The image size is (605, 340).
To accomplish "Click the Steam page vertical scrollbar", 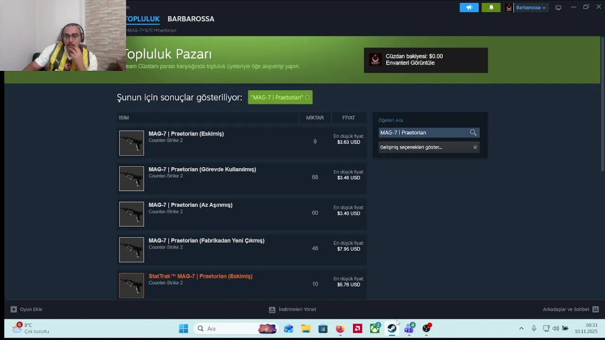I will (x=602, y=104).
